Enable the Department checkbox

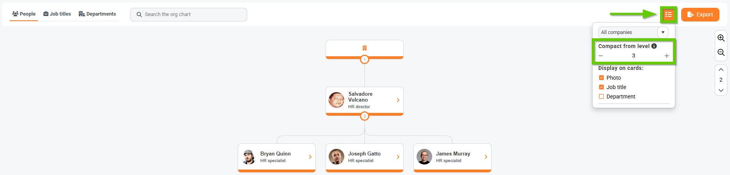coord(601,96)
